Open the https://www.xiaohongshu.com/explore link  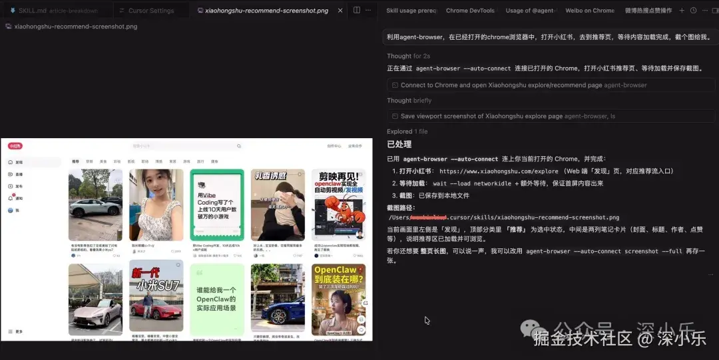click(x=499, y=171)
